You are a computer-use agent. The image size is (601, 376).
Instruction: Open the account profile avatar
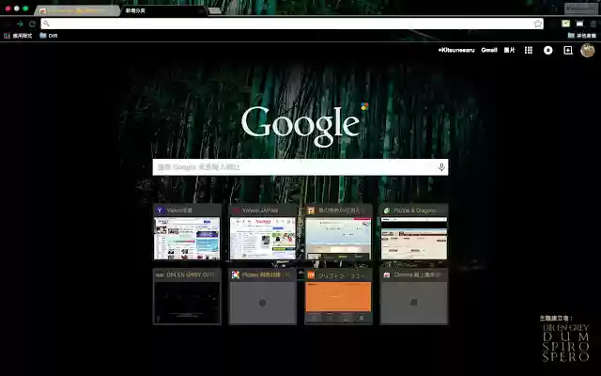(x=587, y=50)
